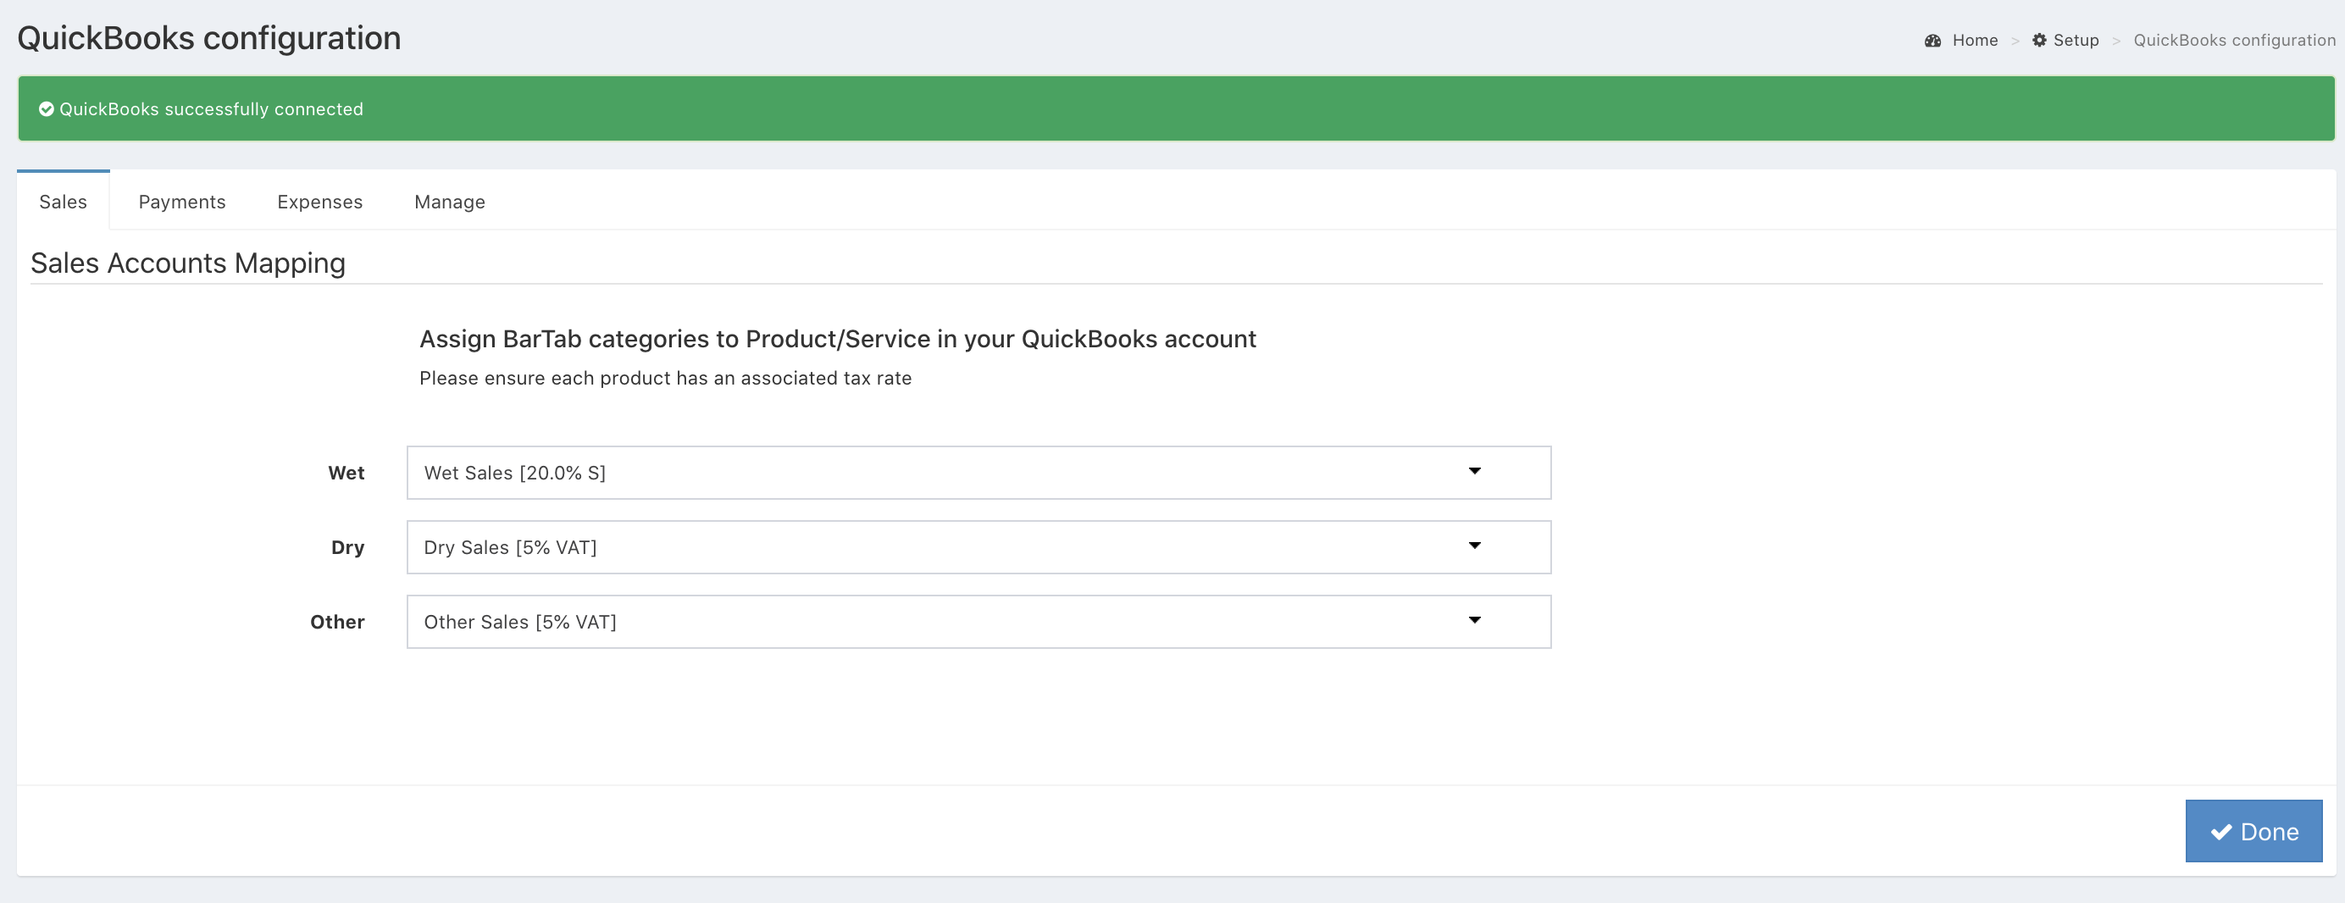
Task: Select the Sales tab
Action: (63, 202)
